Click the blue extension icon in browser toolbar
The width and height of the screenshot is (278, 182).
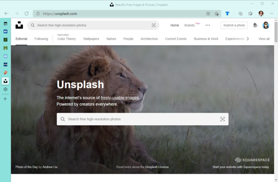pyautogui.click(x=227, y=14)
